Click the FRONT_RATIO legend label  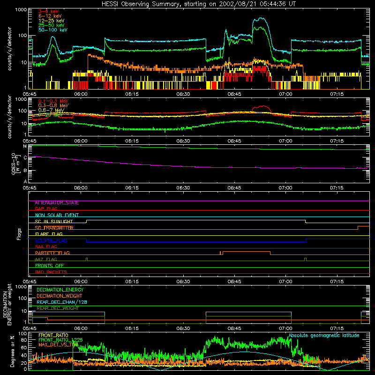click(x=53, y=335)
